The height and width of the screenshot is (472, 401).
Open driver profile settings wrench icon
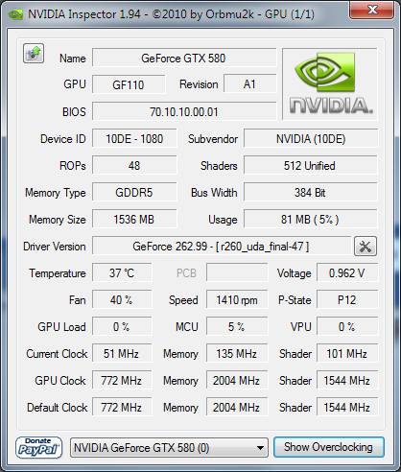point(366,247)
